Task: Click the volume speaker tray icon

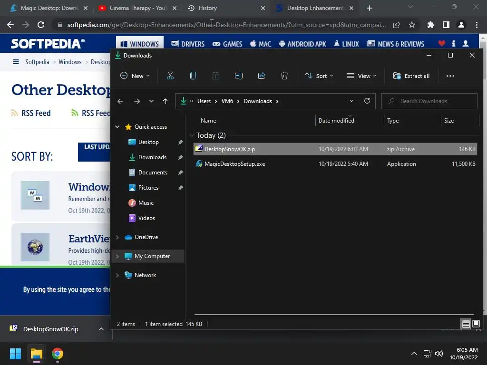Action: click(439, 354)
